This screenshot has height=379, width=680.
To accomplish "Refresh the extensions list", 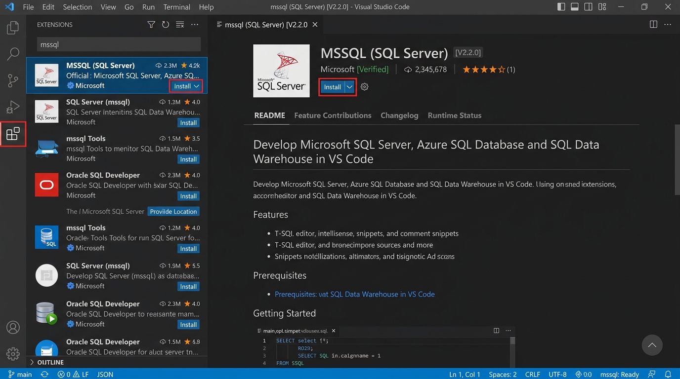I will (166, 25).
